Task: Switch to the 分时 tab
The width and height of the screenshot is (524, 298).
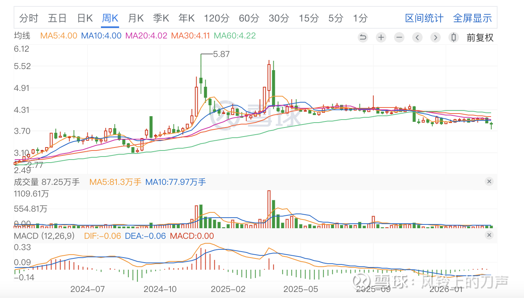Action: tap(29, 18)
